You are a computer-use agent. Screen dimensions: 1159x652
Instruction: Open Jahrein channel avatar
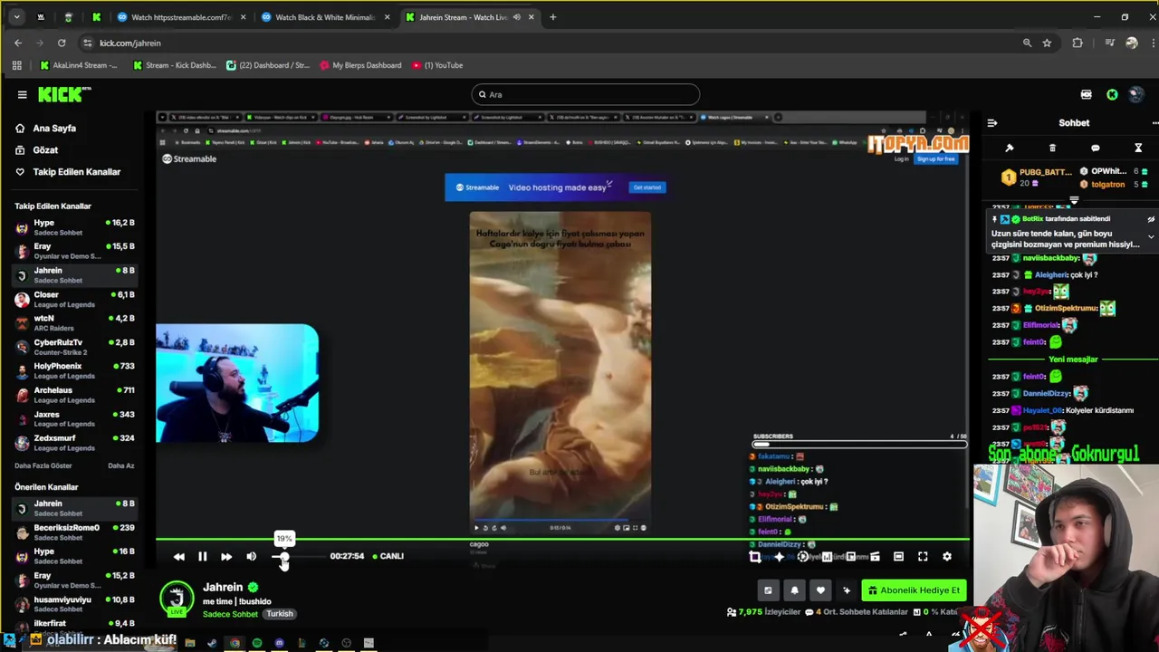click(x=177, y=599)
